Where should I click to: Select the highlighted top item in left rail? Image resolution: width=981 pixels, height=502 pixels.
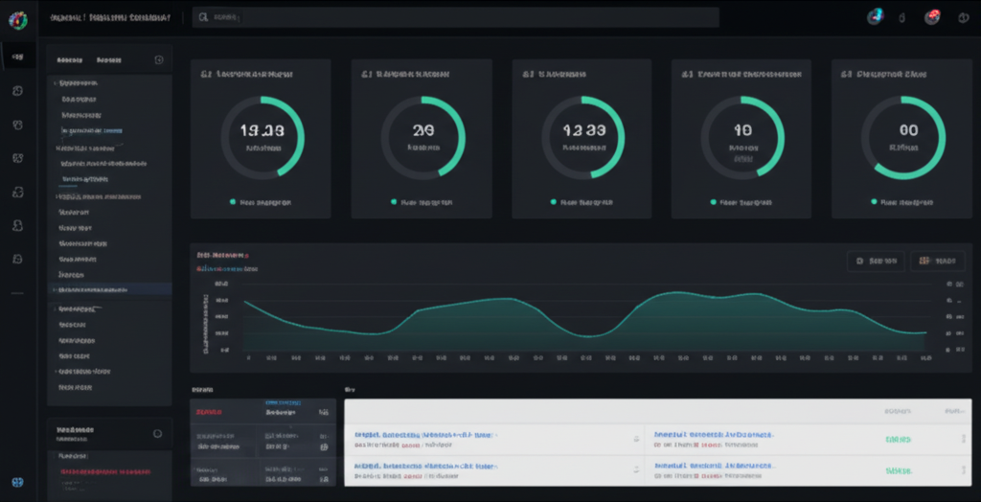(x=18, y=57)
